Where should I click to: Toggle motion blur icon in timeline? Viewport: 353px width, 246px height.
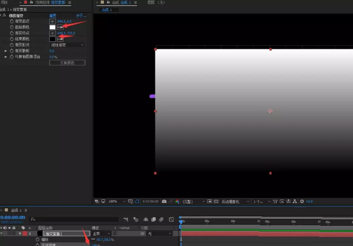pos(161,219)
